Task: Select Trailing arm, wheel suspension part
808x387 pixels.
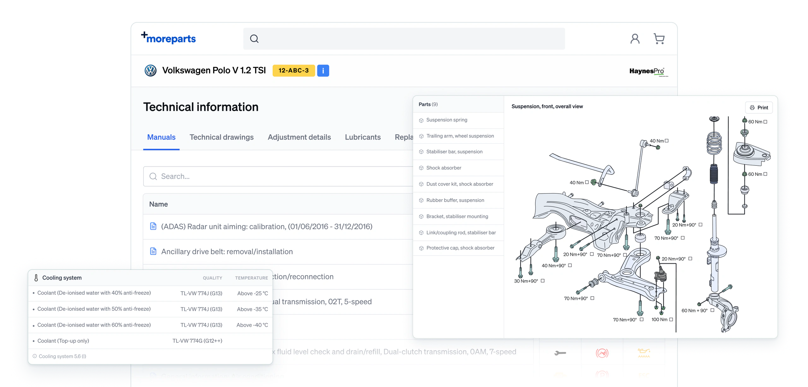Action: (458, 136)
